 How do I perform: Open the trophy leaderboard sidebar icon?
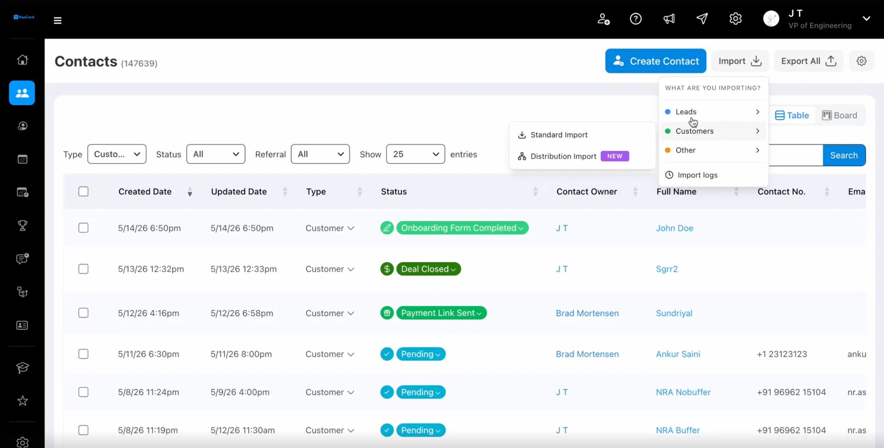click(x=22, y=226)
